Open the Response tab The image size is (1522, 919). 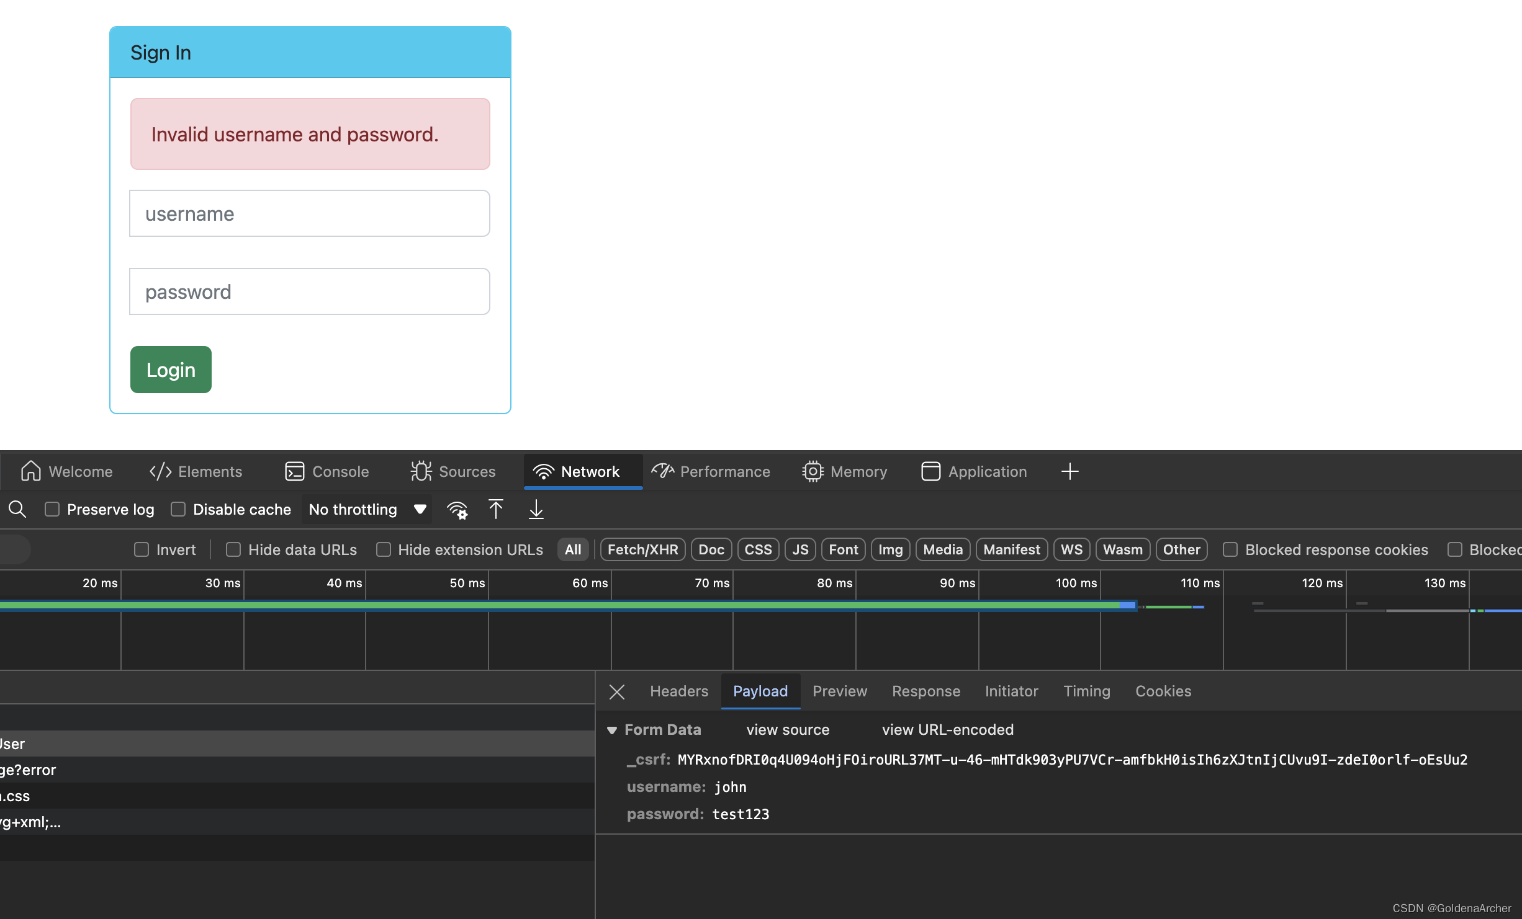tap(925, 691)
